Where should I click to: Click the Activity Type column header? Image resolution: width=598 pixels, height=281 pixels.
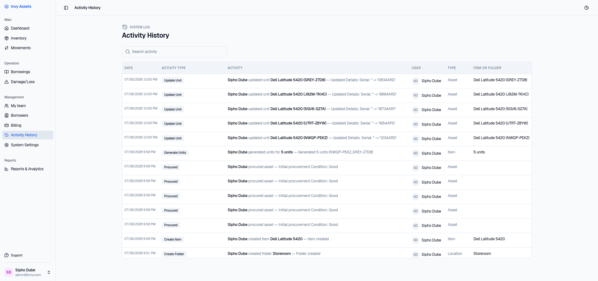173,68
